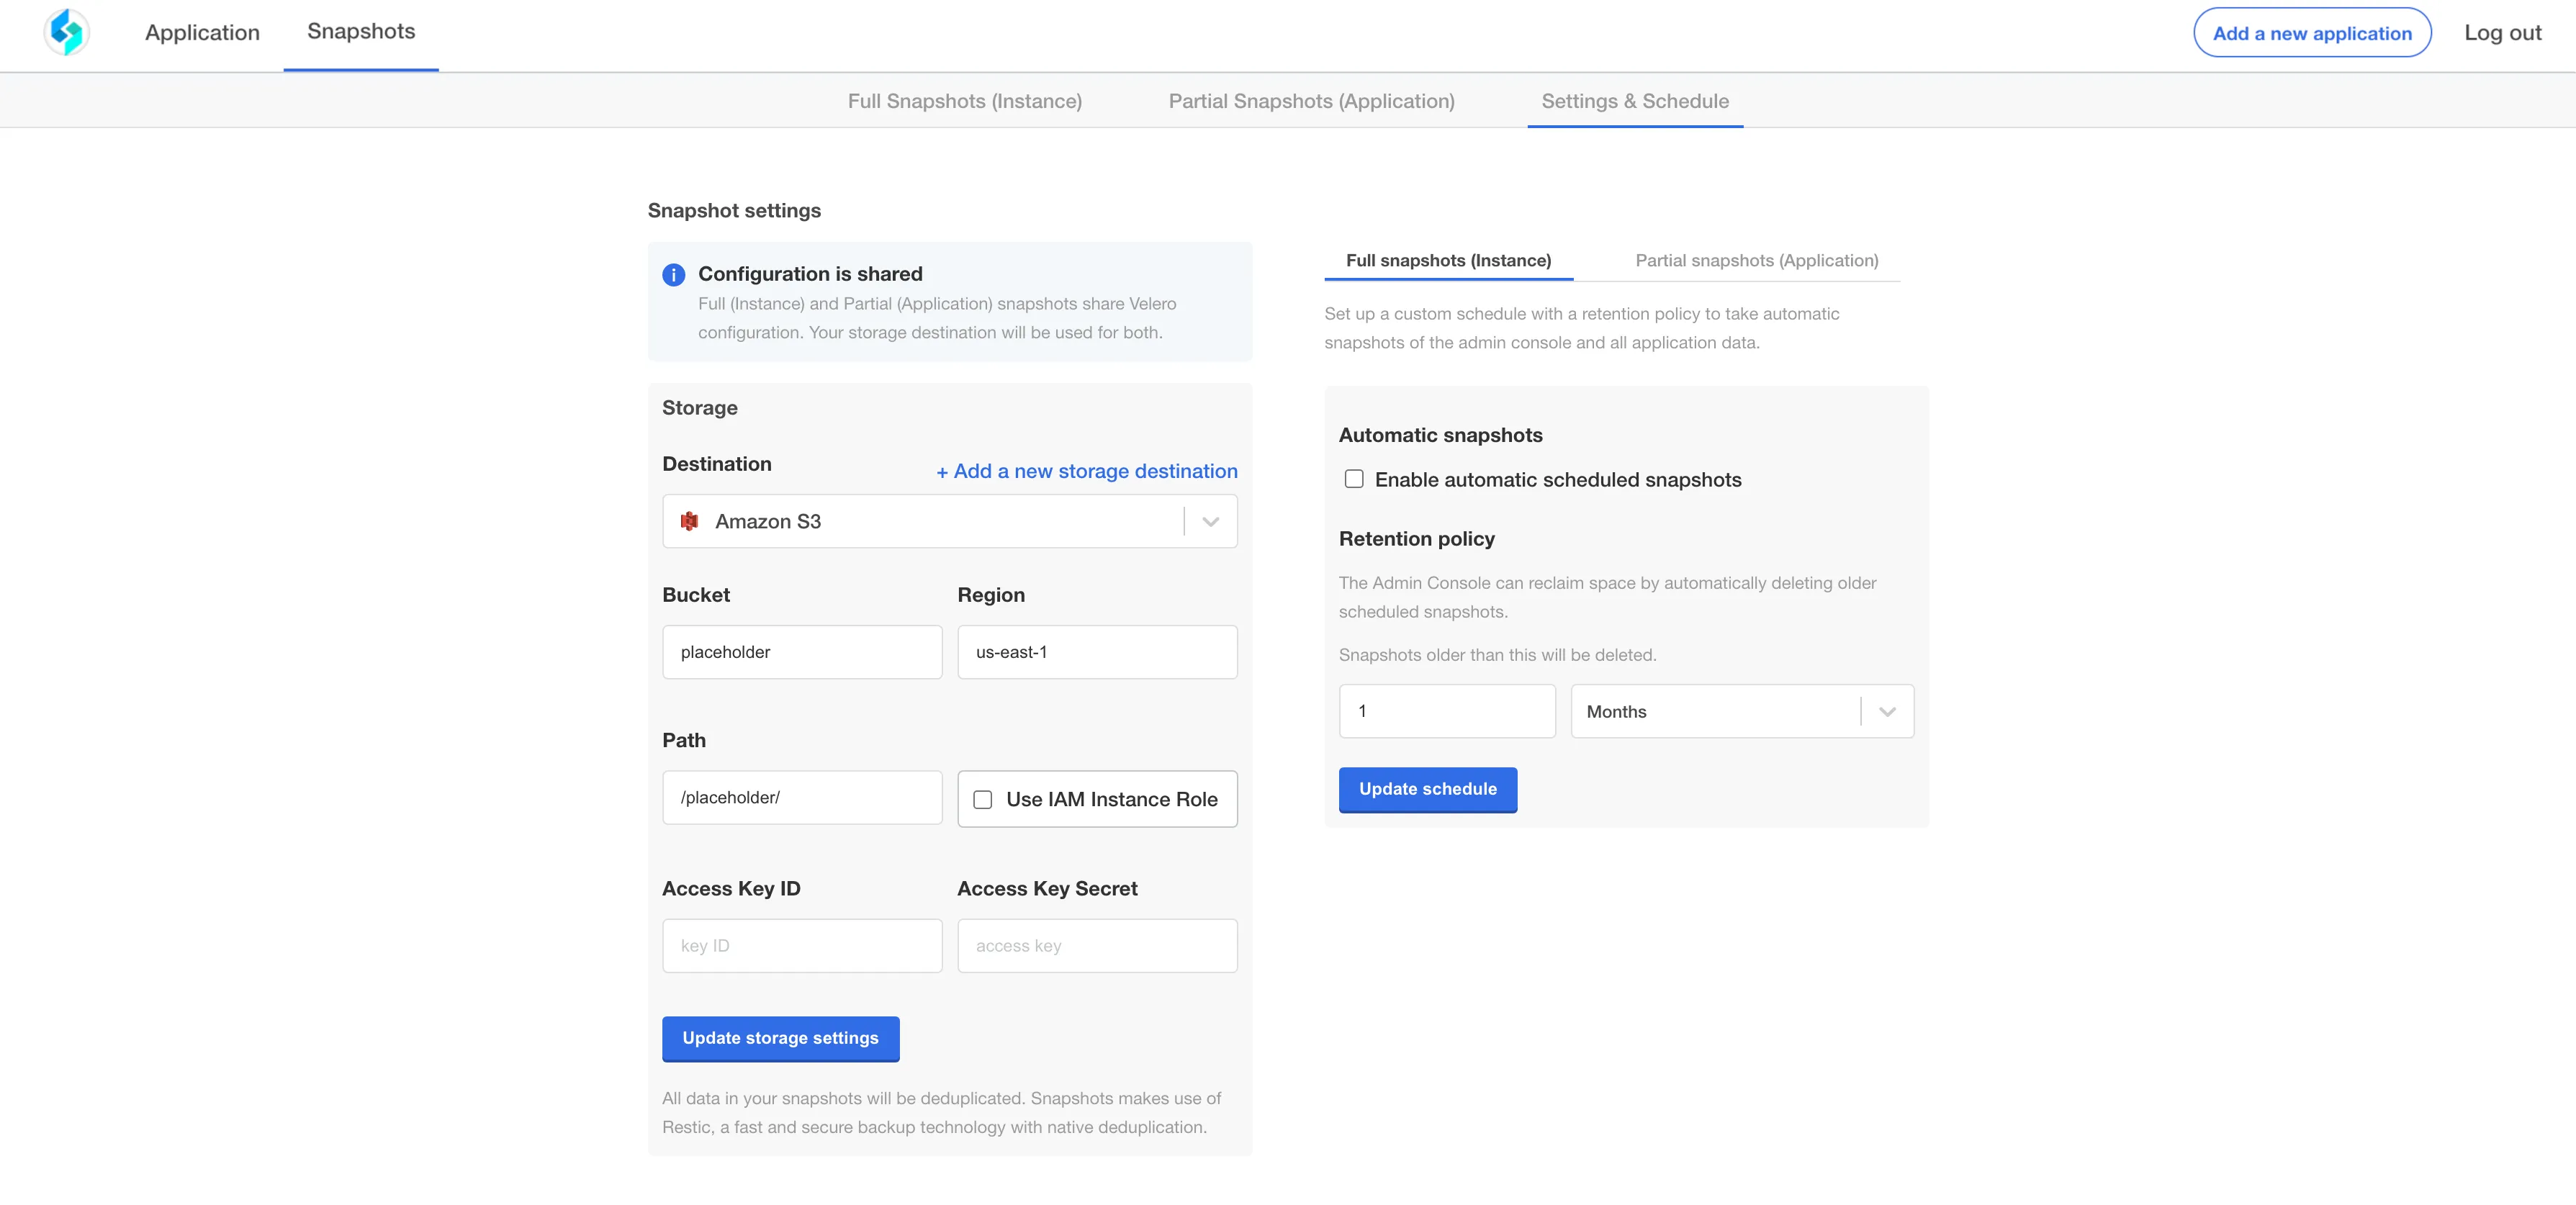Screen dimensions: 2576x1205
Task: Click Log out
Action: pos(2502,32)
